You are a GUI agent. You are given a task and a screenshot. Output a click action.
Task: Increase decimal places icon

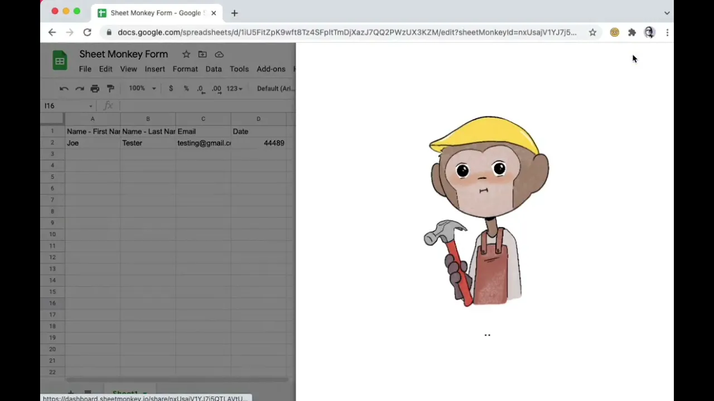tap(216, 89)
